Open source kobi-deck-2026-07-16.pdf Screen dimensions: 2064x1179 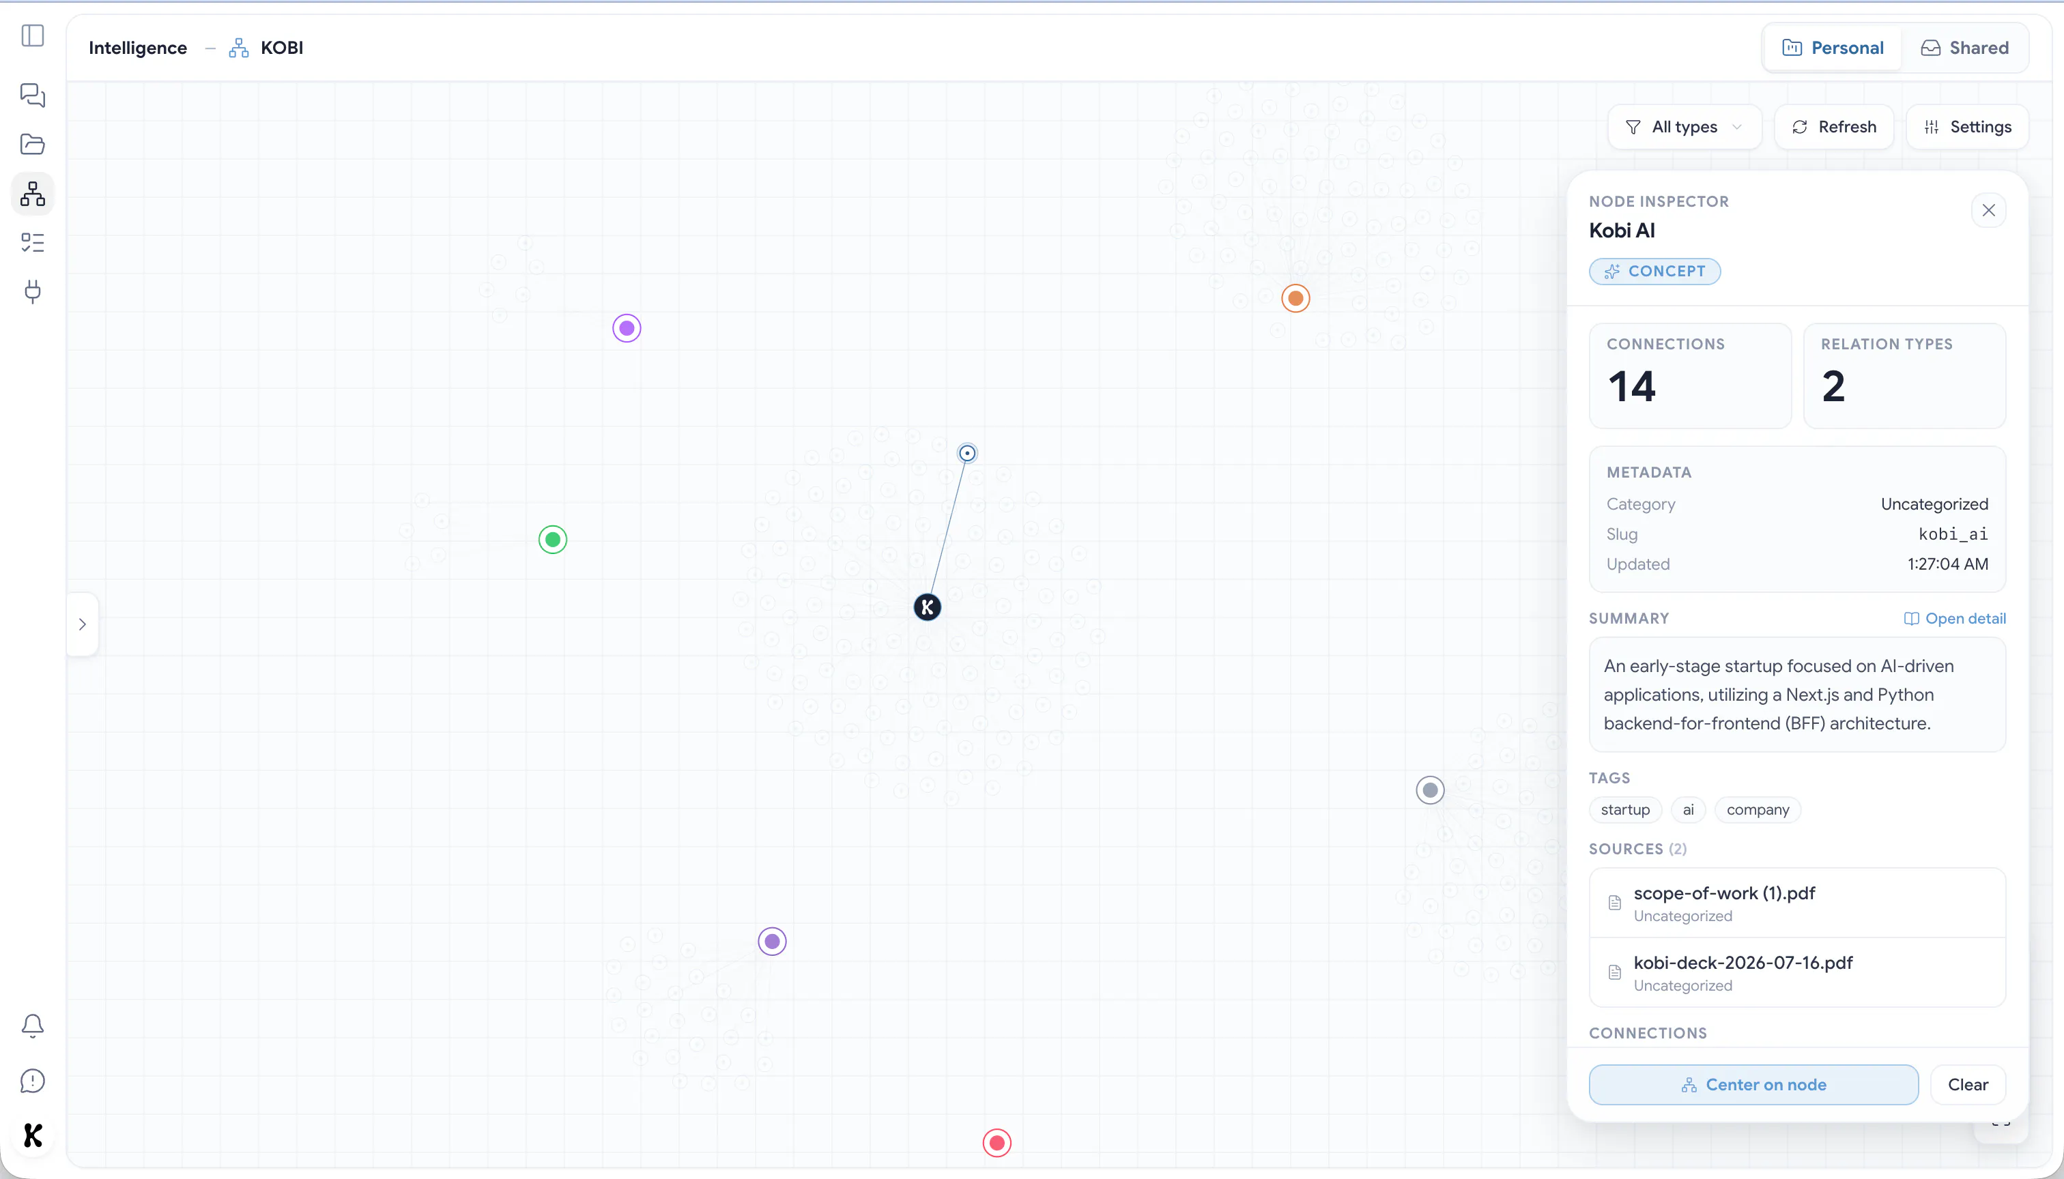(x=1798, y=972)
